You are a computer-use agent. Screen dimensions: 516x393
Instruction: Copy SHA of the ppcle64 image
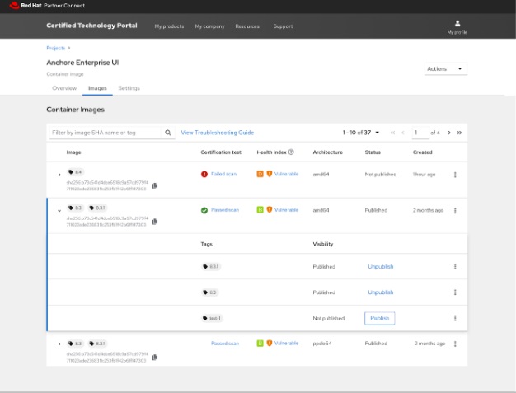(155, 357)
